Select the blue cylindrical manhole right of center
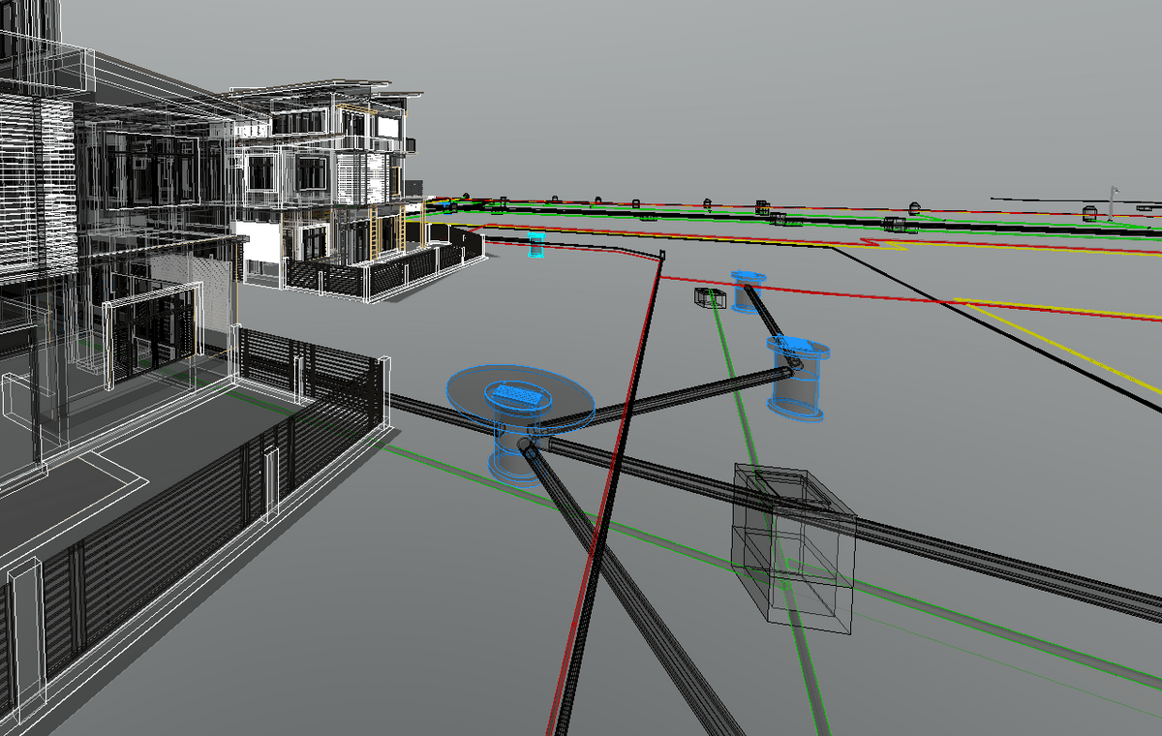1162x736 pixels. [x=799, y=378]
